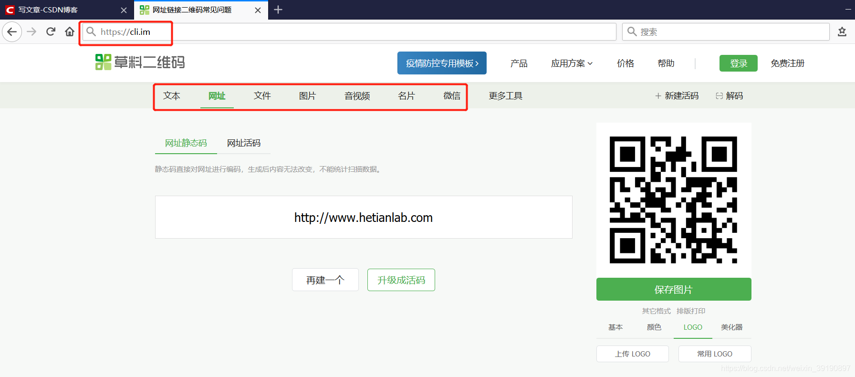Select the 微信 QR type tab
The image size is (855, 377).
(x=452, y=95)
